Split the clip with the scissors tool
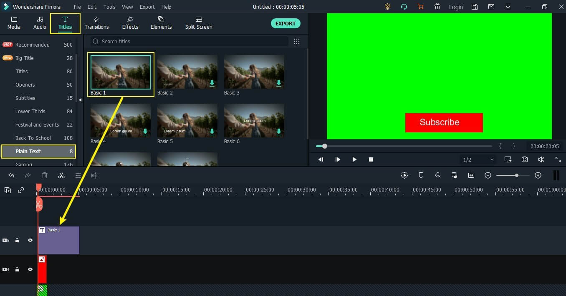 coord(61,175)
